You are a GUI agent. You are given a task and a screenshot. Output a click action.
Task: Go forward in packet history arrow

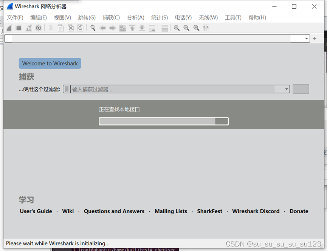coord(112,28)
